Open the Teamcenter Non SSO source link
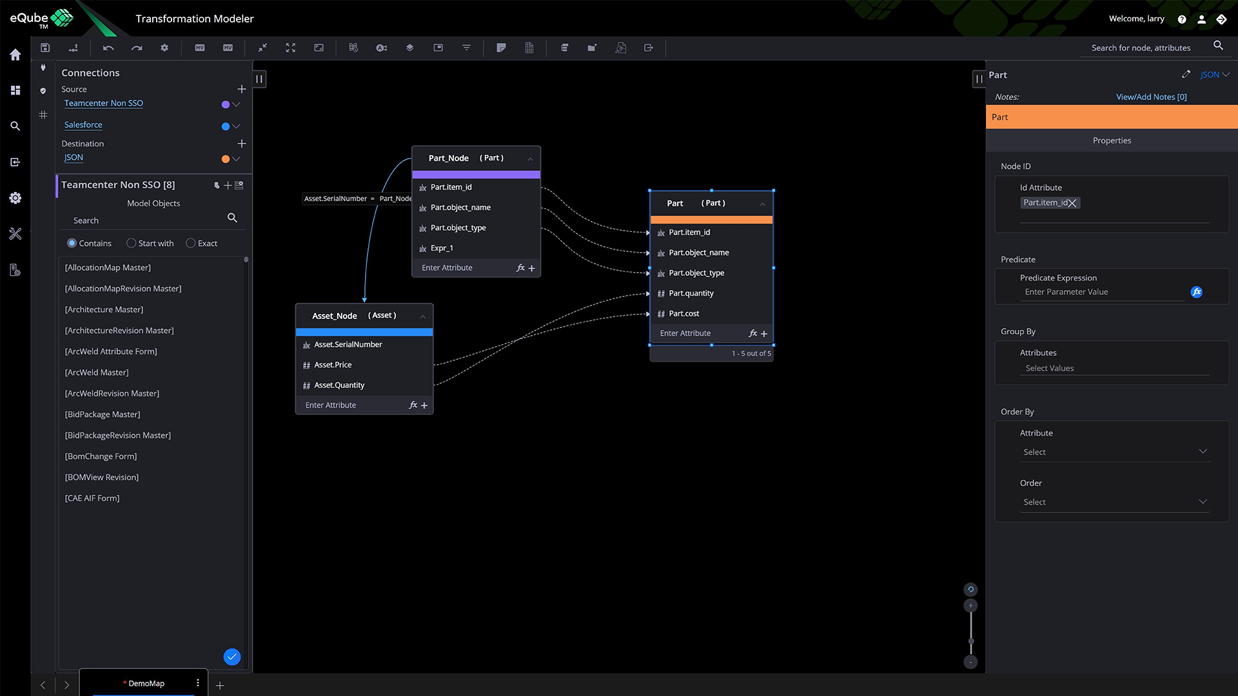This screenshot has height=696, width=1238. point(104,103)
